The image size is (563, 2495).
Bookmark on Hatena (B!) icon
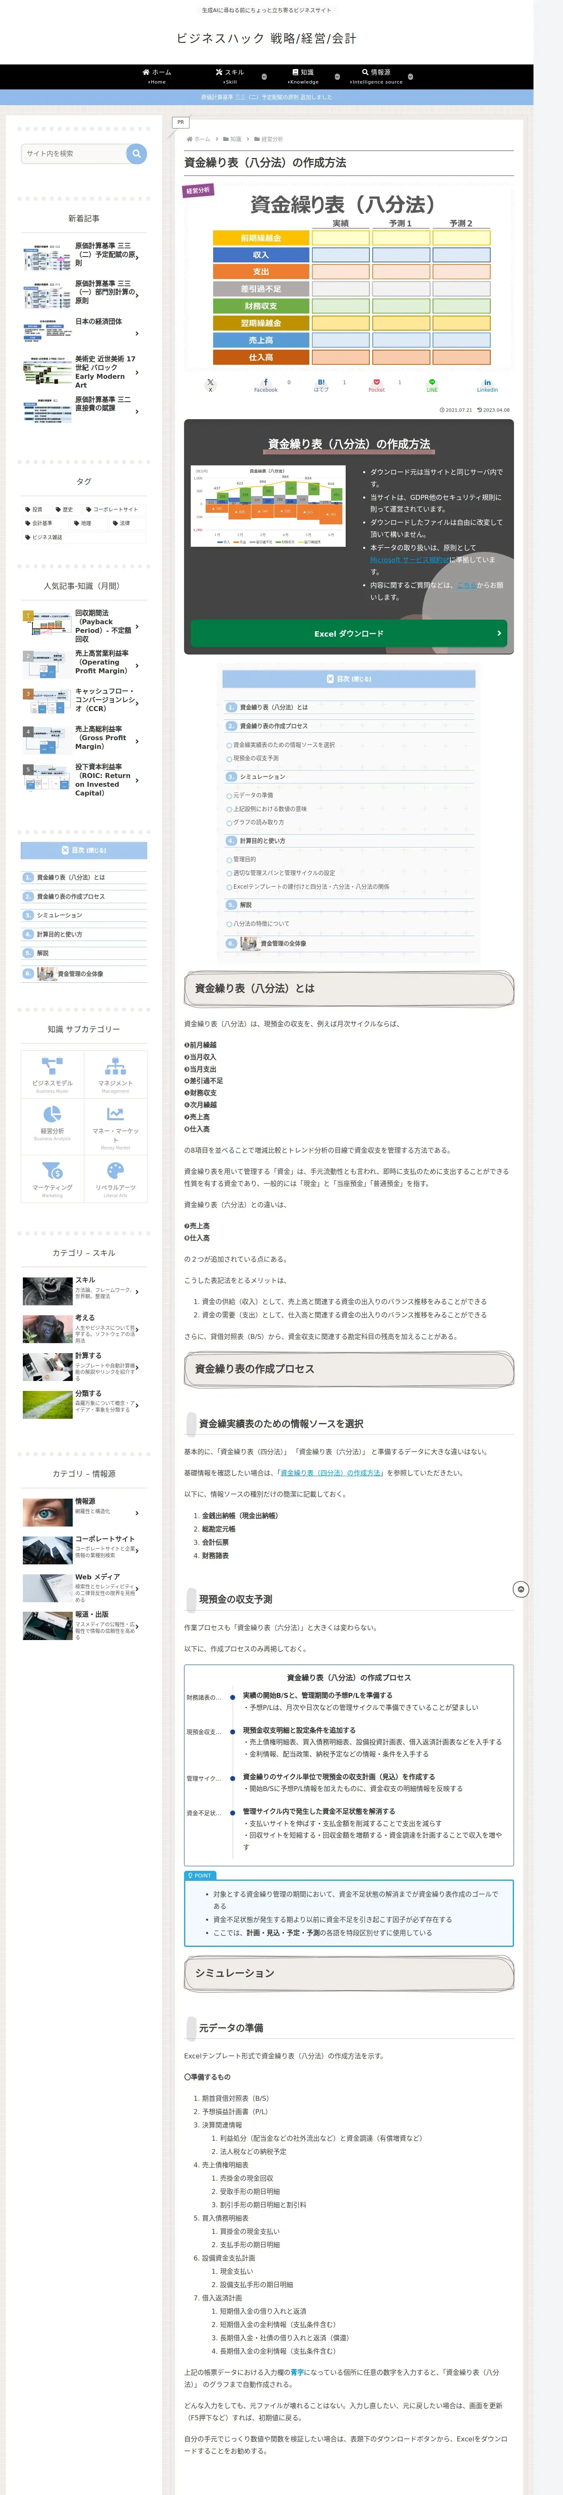(x=321, y=385)
